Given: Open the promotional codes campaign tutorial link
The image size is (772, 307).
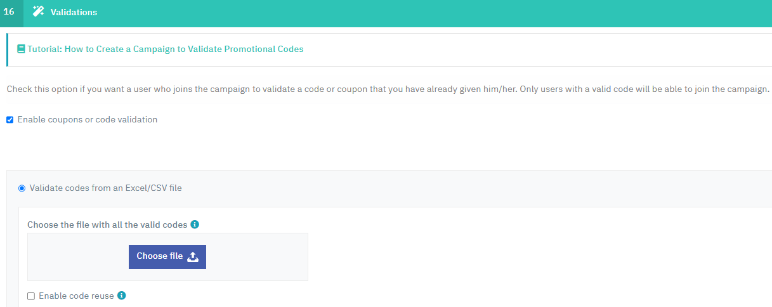Looking at the screenshot, I should coord(165,49).
